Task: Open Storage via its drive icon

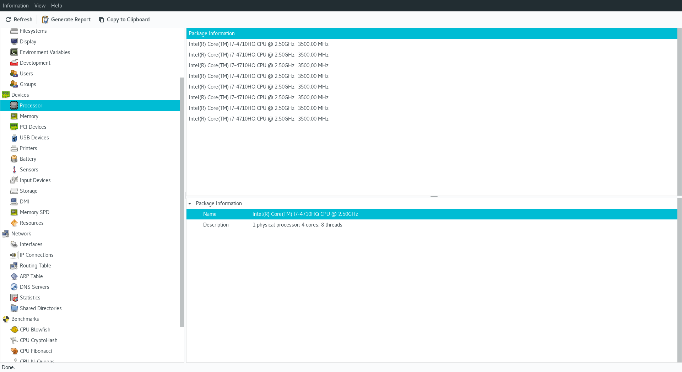Action: 14,191
